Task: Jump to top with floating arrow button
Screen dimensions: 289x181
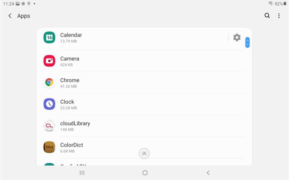Action: click(144, 153)
